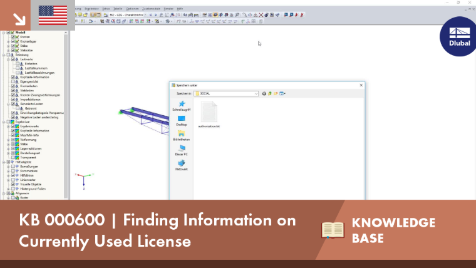Click the American flag language button
Image resolution: width=476 pixels, height=268 pixels.
tap(53, 15)
